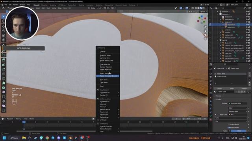Select the Cursor tool in the toolbar
252x141 pixels.
(4, 21)
